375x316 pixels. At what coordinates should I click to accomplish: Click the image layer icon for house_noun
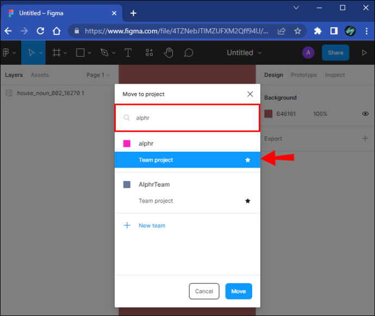[9, 93]
